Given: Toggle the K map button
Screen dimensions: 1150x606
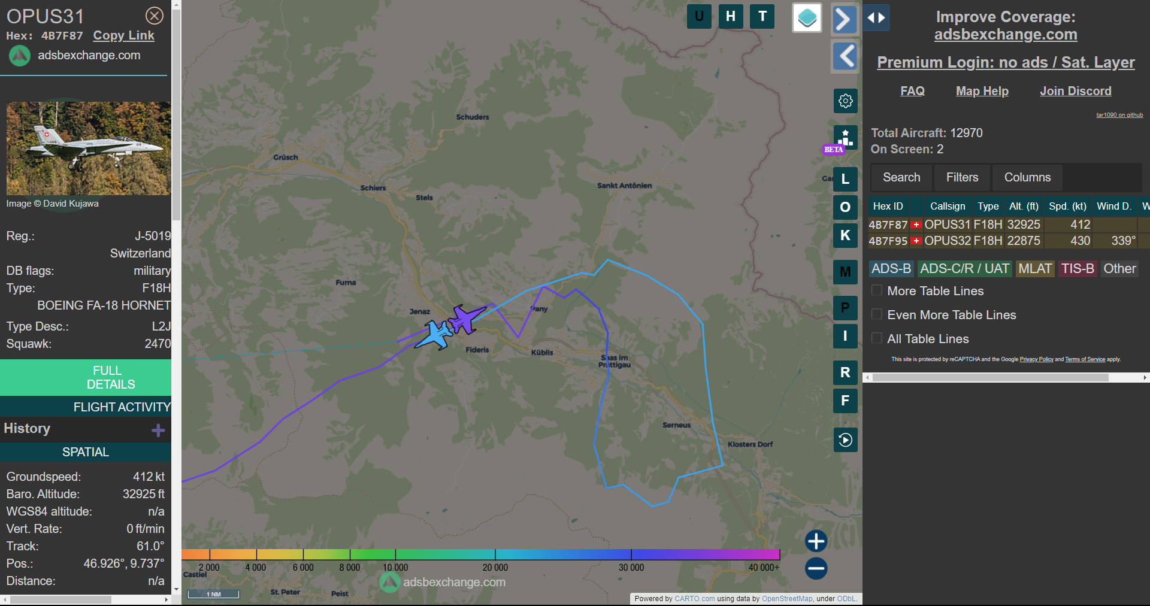Looking at the screenshot, I should 845,235.
